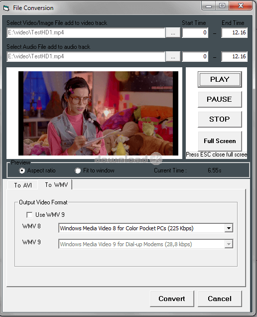Select the To WMV tab
The image size is (257, 317).
tap(56, 184)
